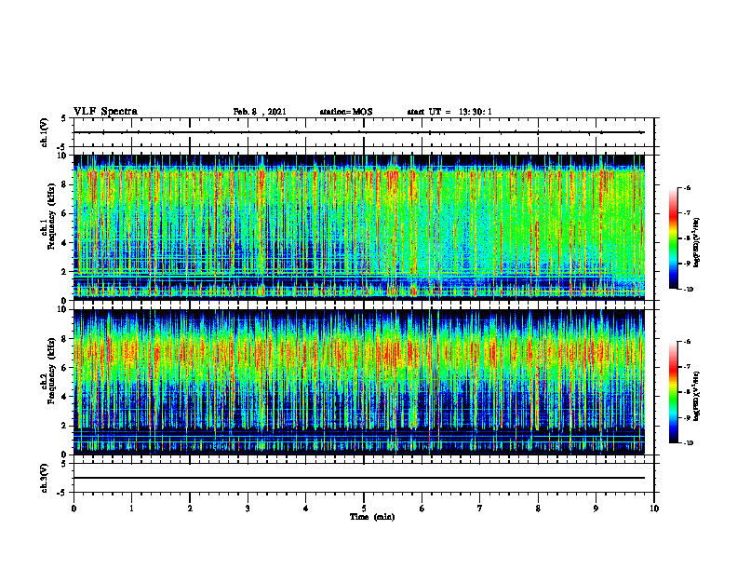Click the "-6" label on ch.2 color bar
This screenshot has width=737, height=570.
point(687,342)
